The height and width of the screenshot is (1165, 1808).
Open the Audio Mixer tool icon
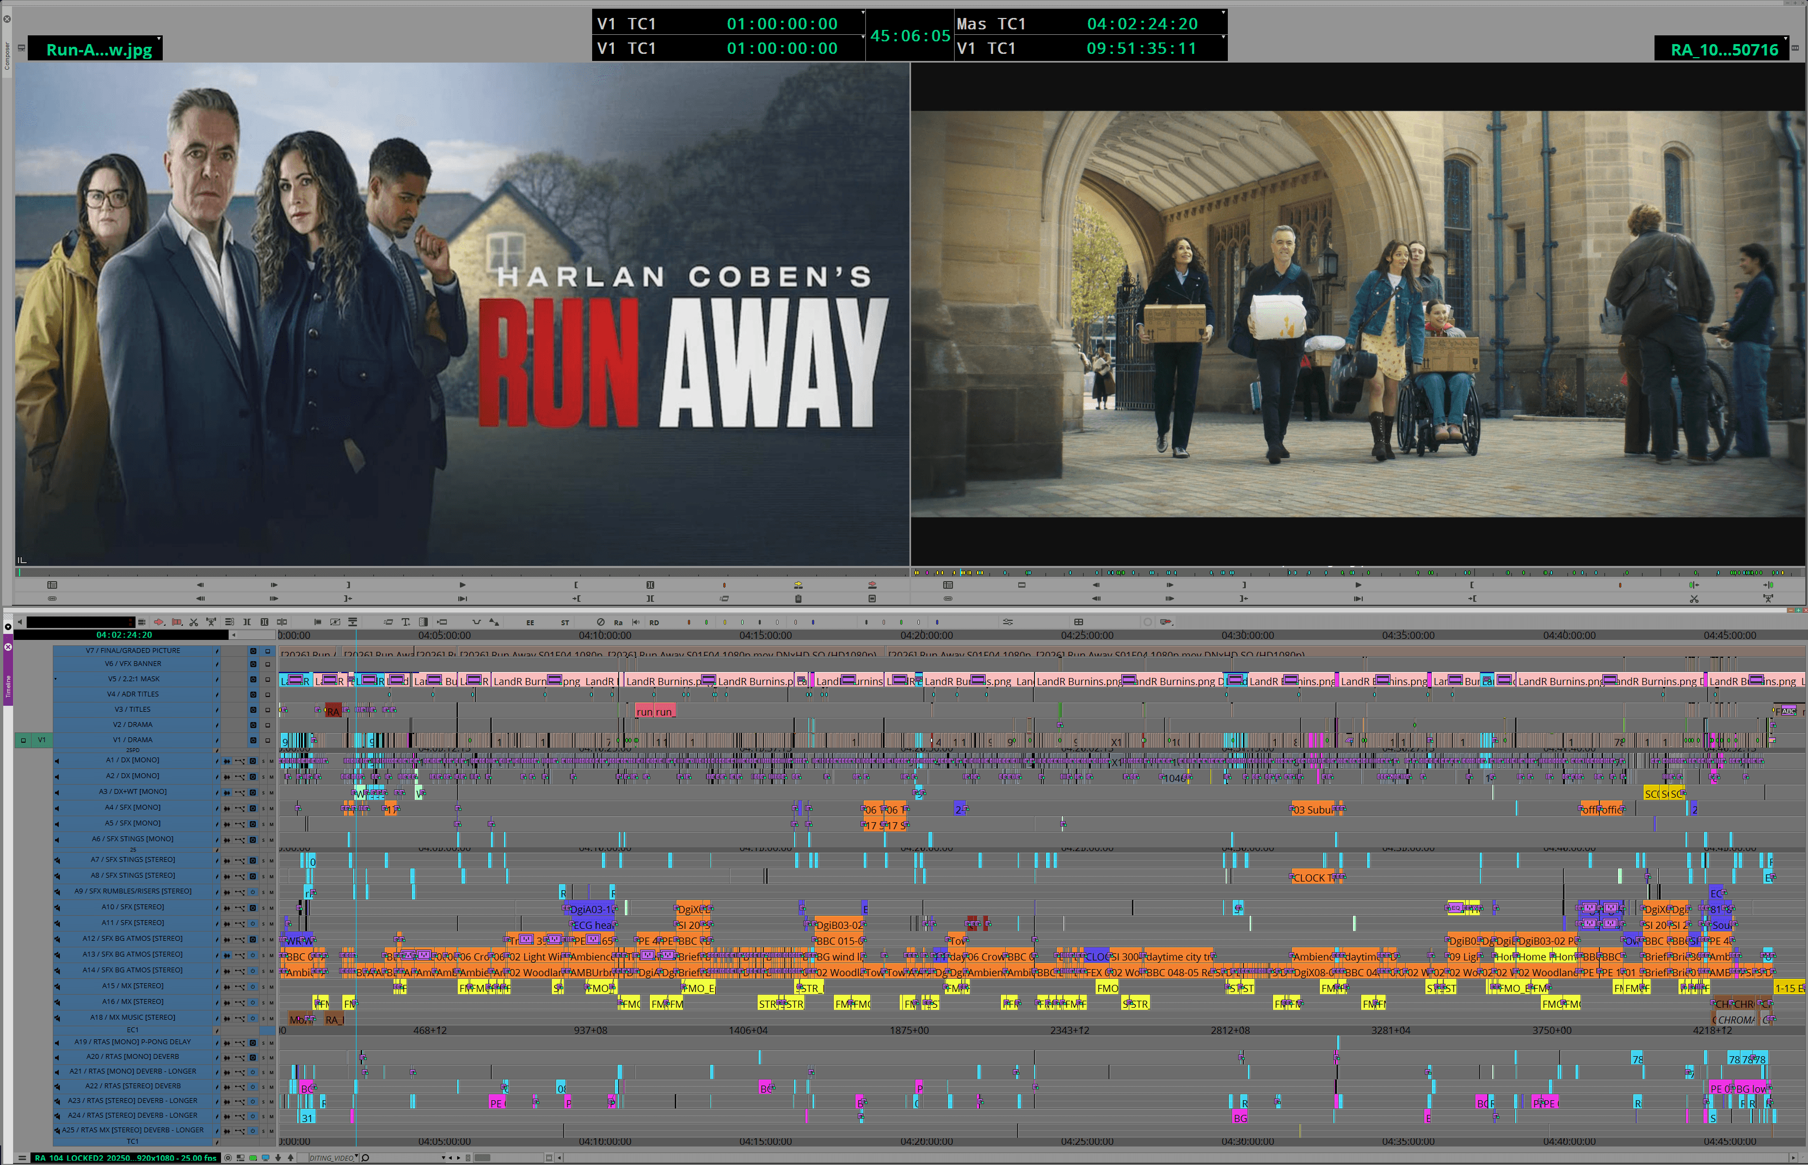tap(1007, 622)
